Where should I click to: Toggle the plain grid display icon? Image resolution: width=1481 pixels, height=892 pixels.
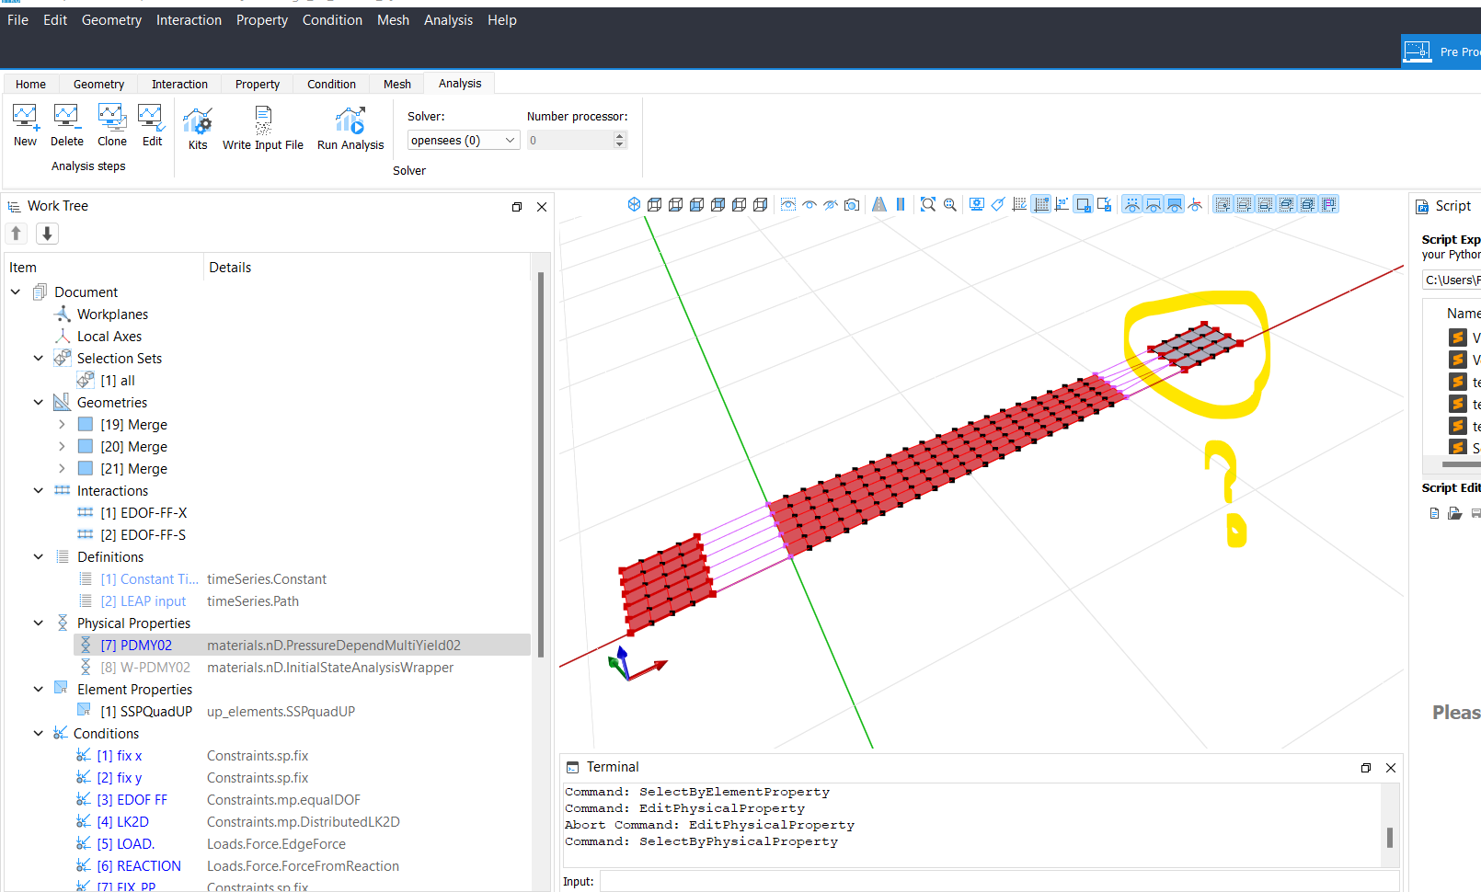tap(1019, 204)
